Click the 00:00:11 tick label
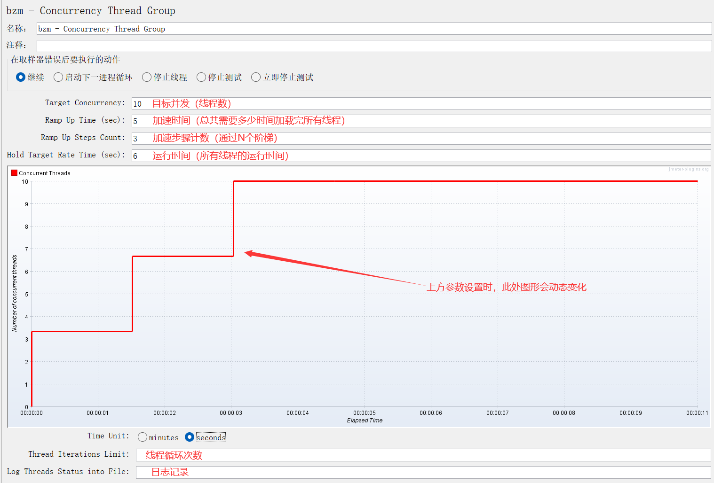The image size is (714, 483). point(697,413)
